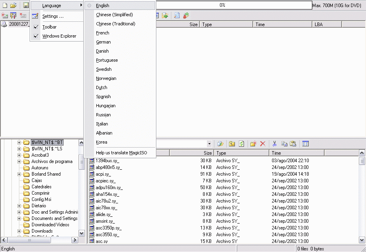Delete selection using the red X icon

click(263, 144)
